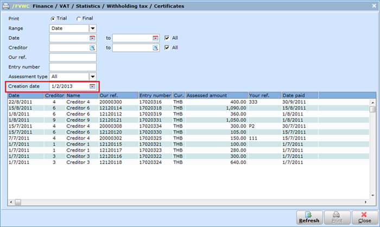The height and width of the screenshot is (227, 380).
Task: Expand the Range dropdown
Action: pyautogui.click(x=93, y=28)
